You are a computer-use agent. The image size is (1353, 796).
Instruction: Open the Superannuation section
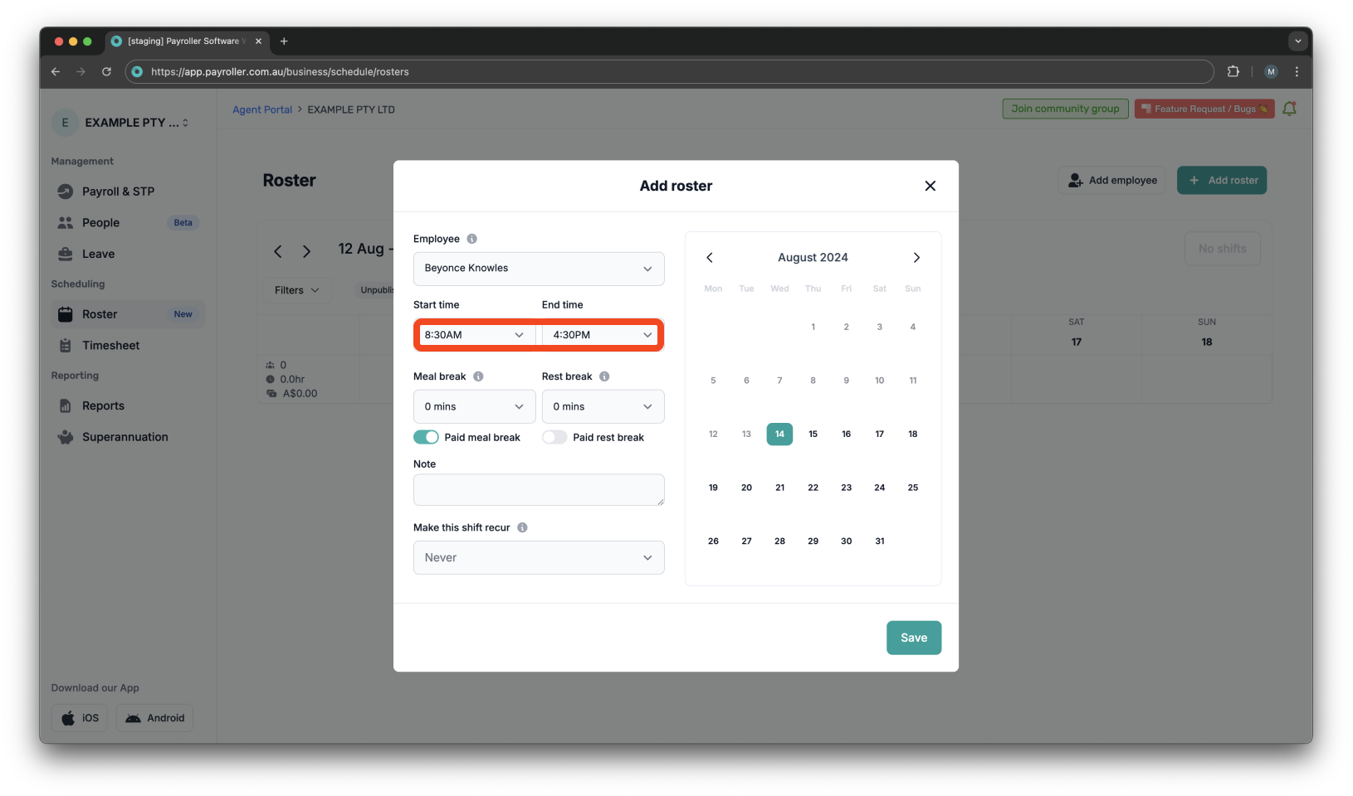point(126,437)
